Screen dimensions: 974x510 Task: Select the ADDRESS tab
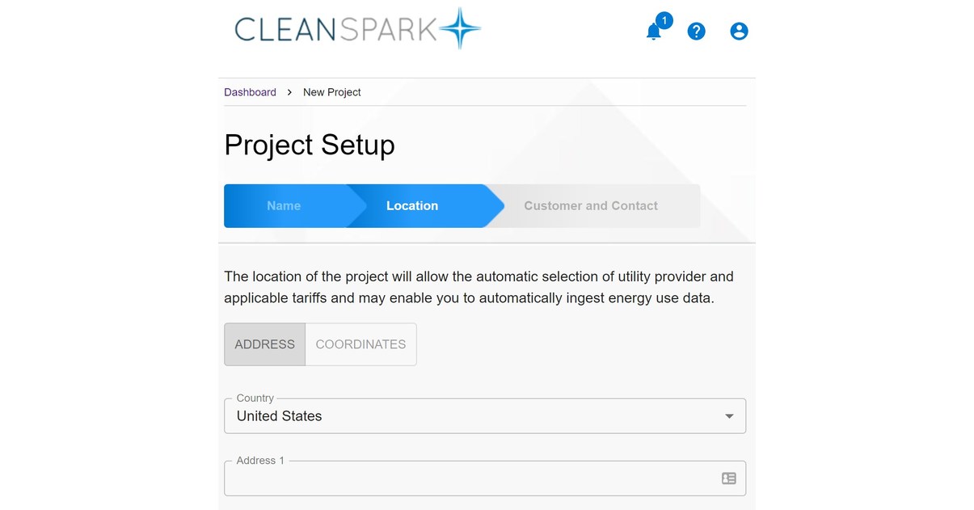264,344
